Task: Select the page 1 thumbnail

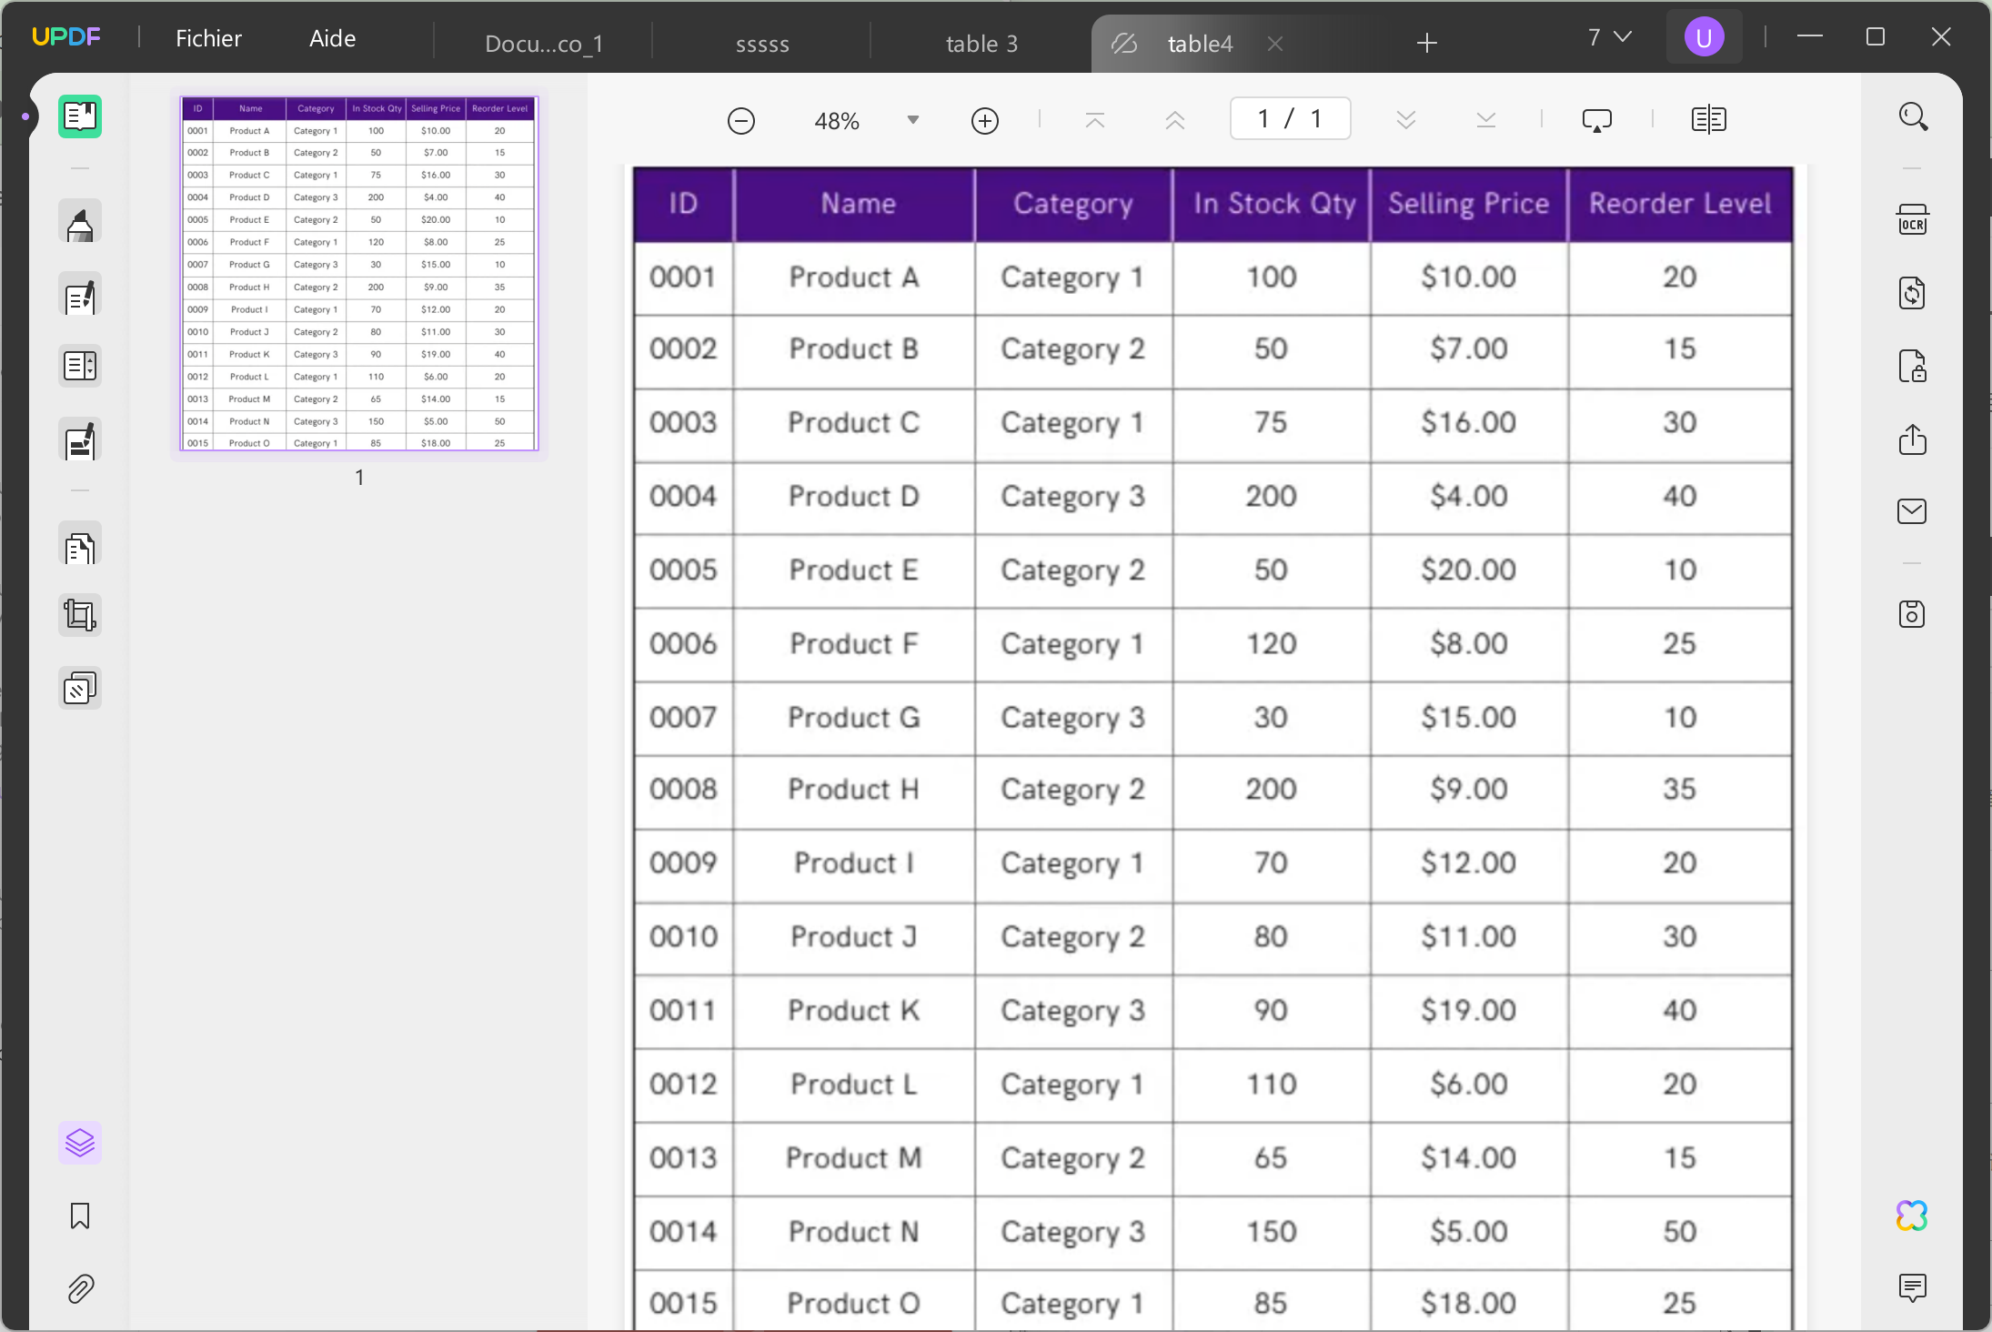Action: tap(359, 273)
